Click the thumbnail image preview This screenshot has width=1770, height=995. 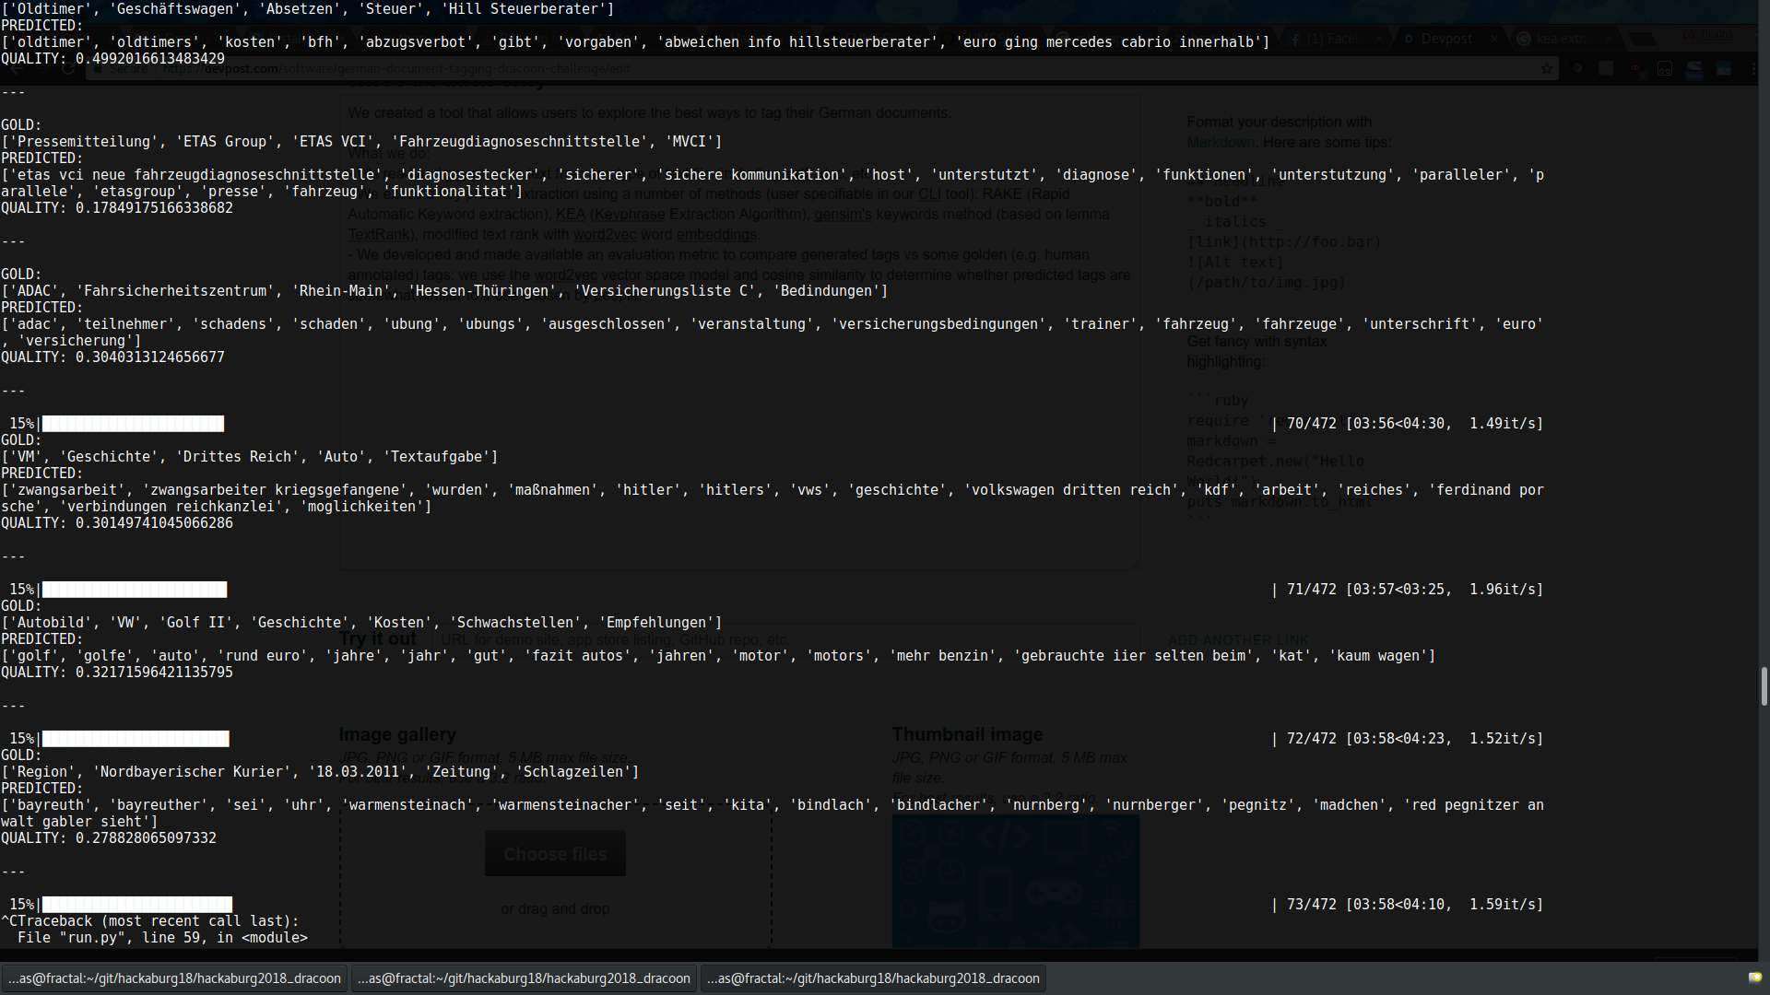pos(1015,880)
